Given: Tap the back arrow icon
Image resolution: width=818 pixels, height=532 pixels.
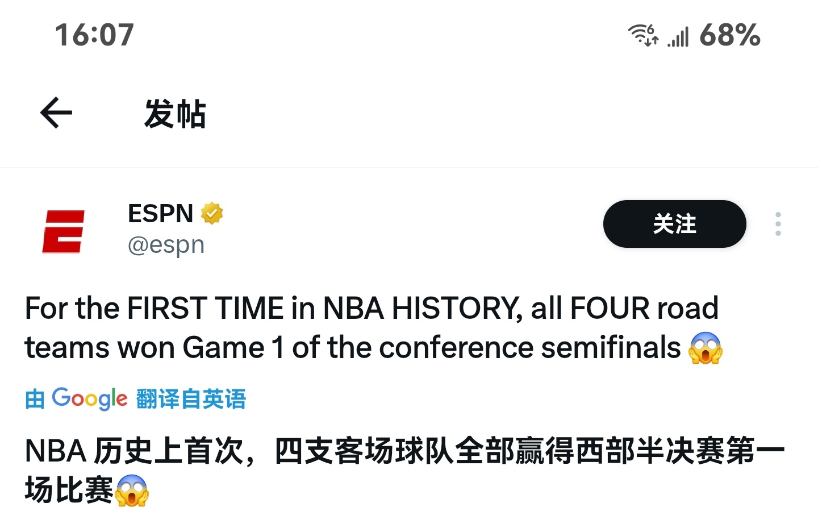Looking at the screenshot, I should point(56,113).
